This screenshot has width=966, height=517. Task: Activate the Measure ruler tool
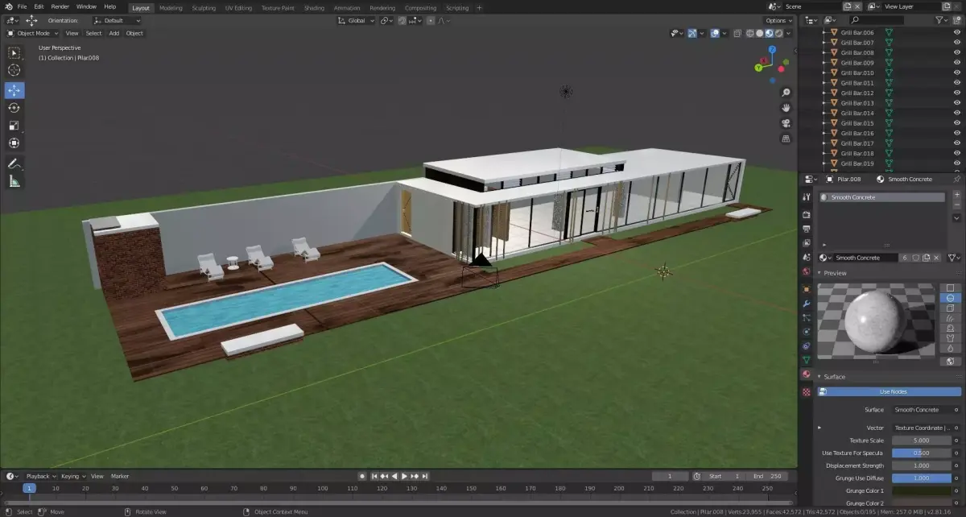[x=14, y=181]
